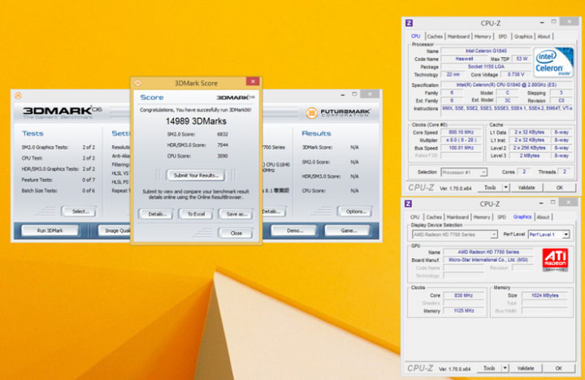
Task: Click the Save as button
Action: coord(236,214)
